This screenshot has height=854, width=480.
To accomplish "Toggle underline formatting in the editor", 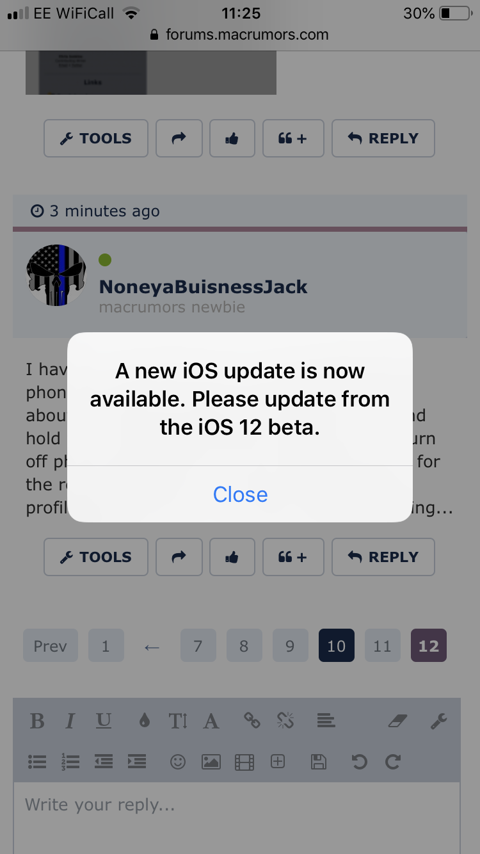I will (x=104, y=721).
